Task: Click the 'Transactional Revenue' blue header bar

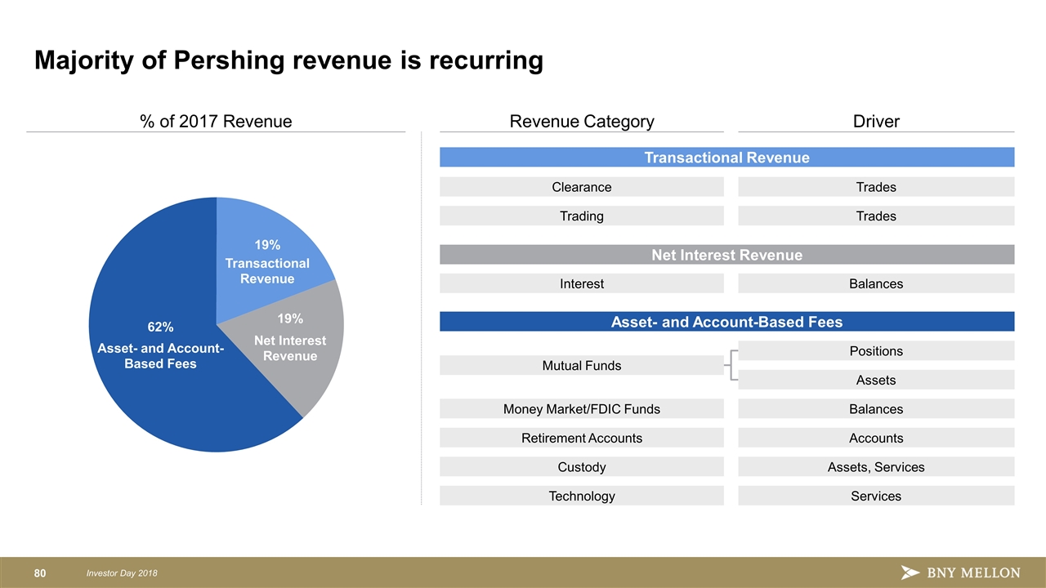Action: pyautogui.click(x=726, y=158)
